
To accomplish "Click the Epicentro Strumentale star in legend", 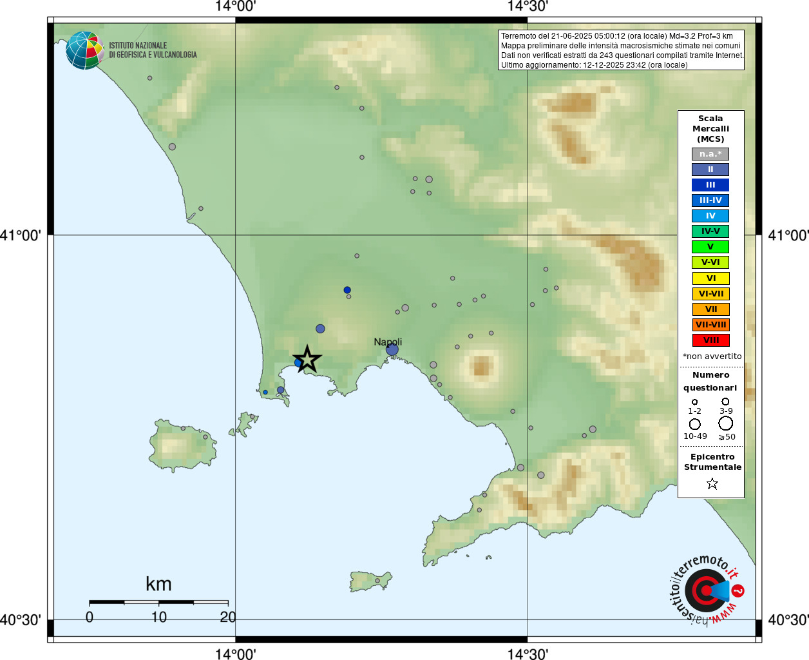I will point(712,483).
